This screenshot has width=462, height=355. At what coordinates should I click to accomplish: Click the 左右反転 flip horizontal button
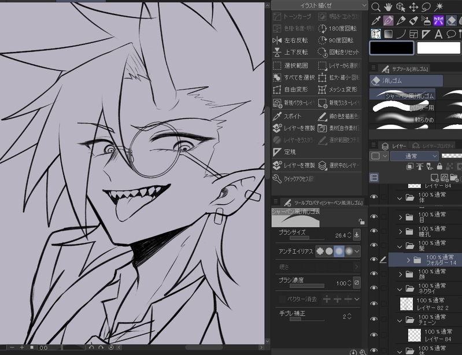(290, 40)
